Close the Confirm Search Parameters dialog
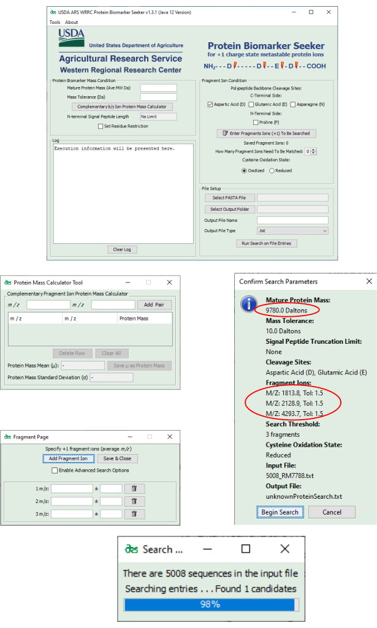The image size is (377, 628). [369, 282]
